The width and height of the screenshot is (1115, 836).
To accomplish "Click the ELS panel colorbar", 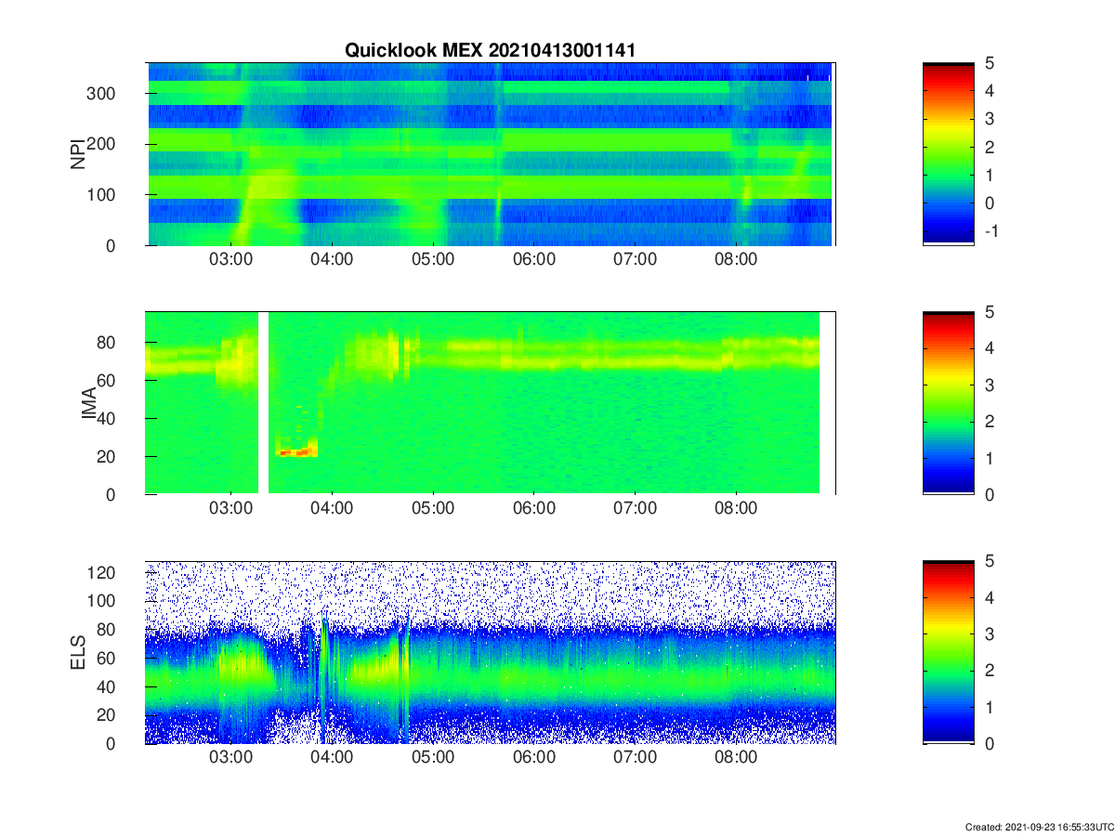I will point(949,653).
